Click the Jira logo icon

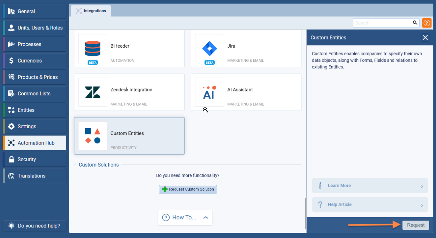point(210,49)
